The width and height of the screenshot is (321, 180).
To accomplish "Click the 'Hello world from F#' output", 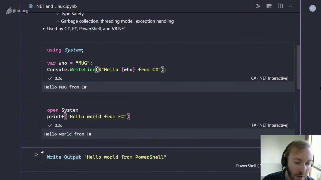I will click(68, 134).
